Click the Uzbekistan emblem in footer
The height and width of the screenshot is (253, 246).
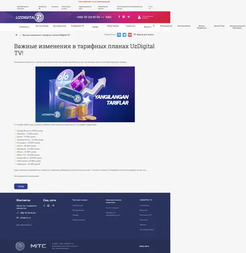[20, 246]
